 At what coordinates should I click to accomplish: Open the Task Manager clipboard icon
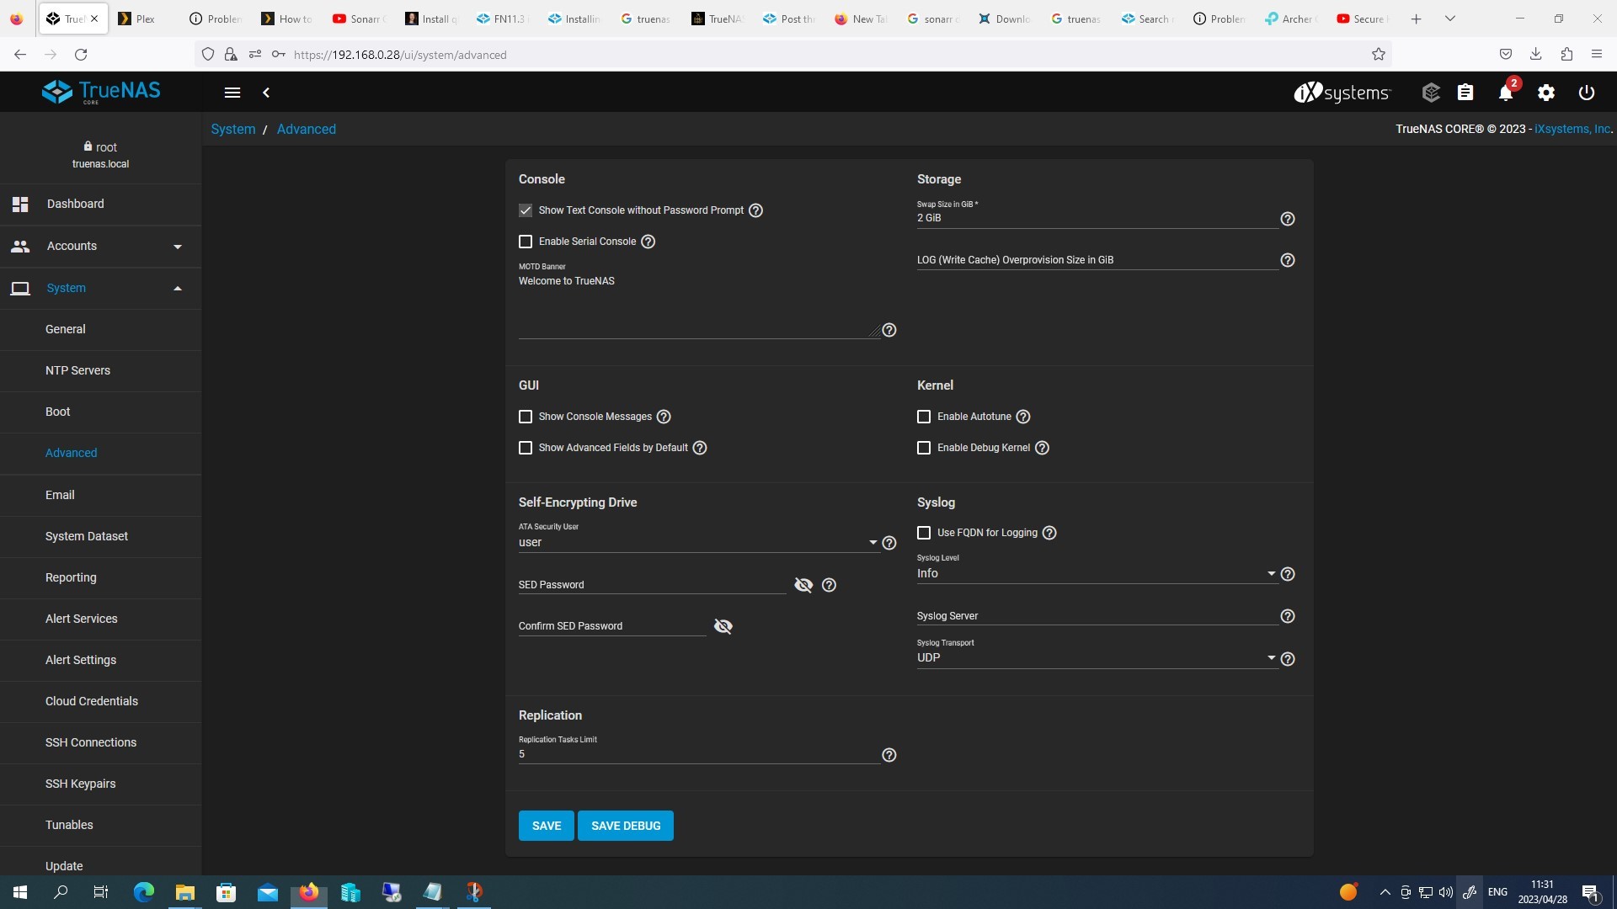pos(1465,93)
